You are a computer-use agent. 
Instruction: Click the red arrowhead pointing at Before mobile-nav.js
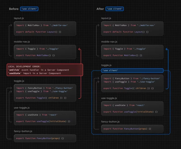point(80,49)
